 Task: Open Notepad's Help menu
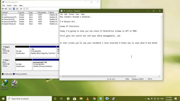82,14
